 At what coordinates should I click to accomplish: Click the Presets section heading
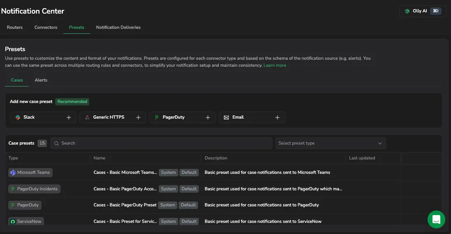[x=15, y=49]
